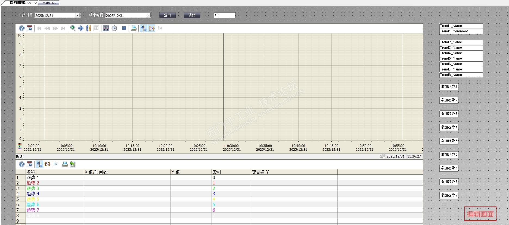The image size is (509, 225).
Task: Select the red 趋势 2 row name
Action: coord(33,183)
